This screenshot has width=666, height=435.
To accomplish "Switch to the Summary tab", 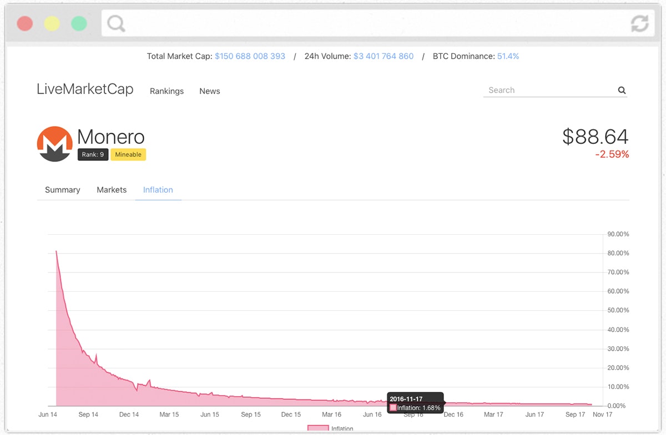I will tap(62, 190).
